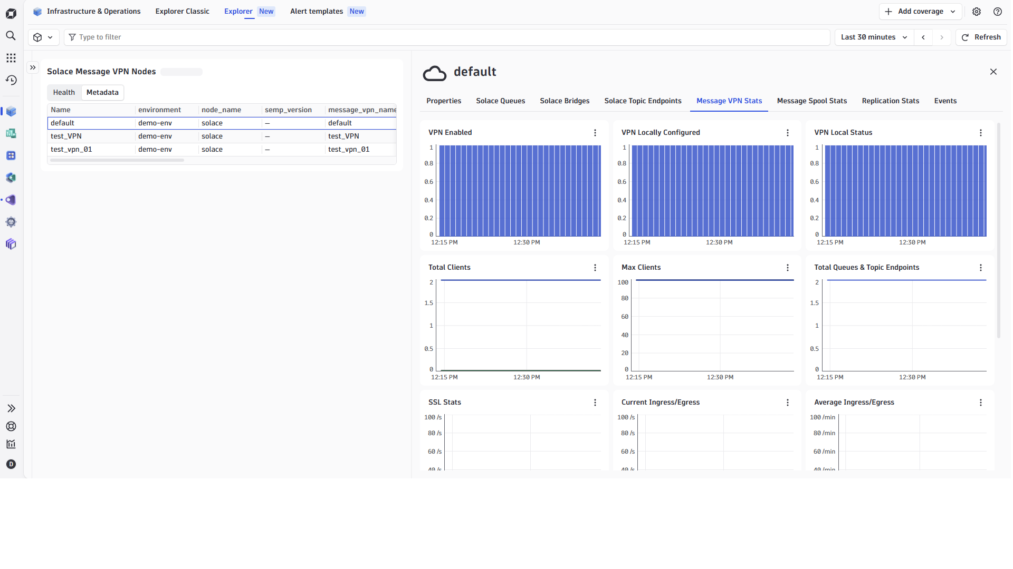Open options menu for VPN Local Status chart
Screen dimensions: 1013x569
[981, 133]
